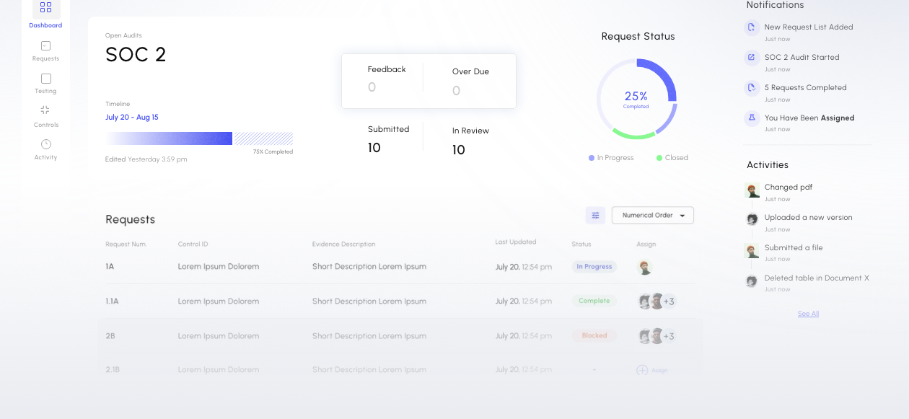
Task: Click the 5 Requests Completed notification icon
Action: pyautogui.click(x=752, y=88)
